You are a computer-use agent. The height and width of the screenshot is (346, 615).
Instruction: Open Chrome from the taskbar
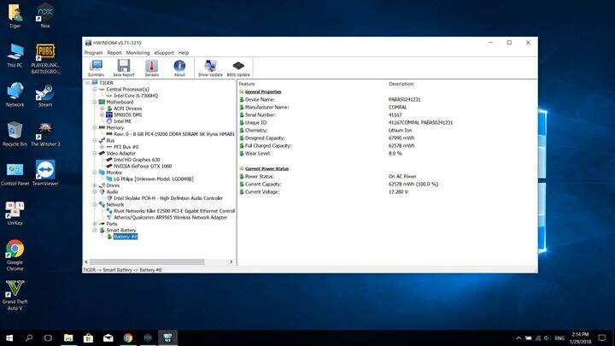click(x=128, y=337)
